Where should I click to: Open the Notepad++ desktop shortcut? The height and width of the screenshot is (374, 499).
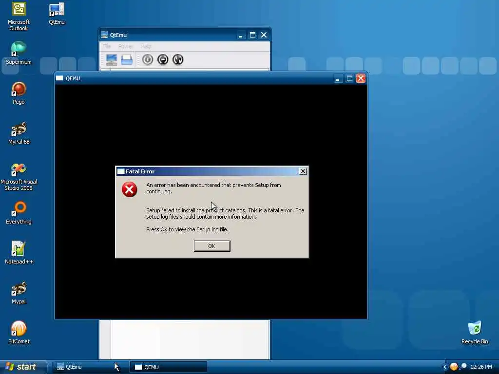[19, 253]
